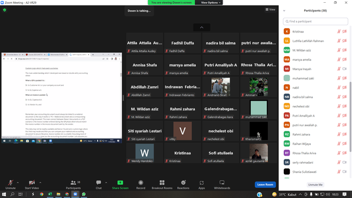
Task: Select Marsya Inayah in participants list
Action: point(315,69)
